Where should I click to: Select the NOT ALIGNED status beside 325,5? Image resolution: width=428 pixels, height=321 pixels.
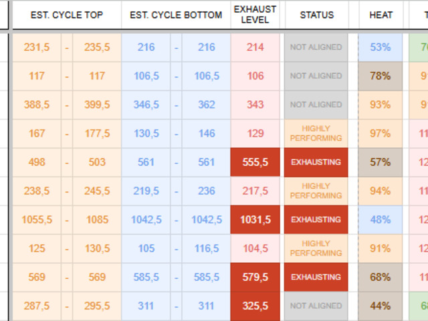[316, 306]
